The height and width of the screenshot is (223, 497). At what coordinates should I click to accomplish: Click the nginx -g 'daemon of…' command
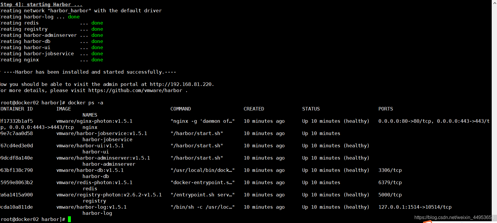click(203, 121)
